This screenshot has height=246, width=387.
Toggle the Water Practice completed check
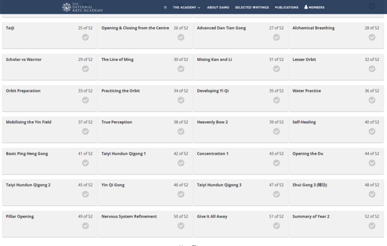(x=372, y=100)
